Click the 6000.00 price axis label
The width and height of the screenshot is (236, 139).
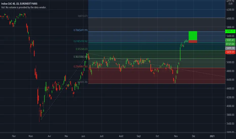[230, 18]
